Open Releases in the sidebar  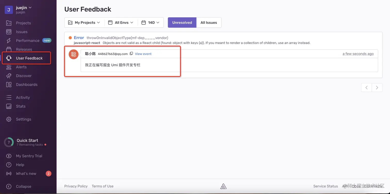(x=24, y=49)
